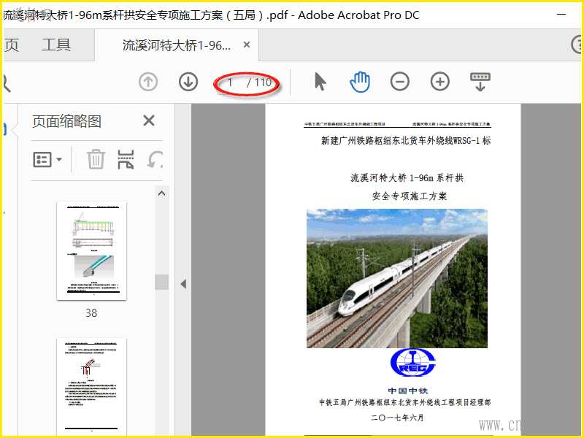Switch to the 流溪河特大桥1-96... document tab
Viewport: 584px width, 438px height.
tap(177, 45)
